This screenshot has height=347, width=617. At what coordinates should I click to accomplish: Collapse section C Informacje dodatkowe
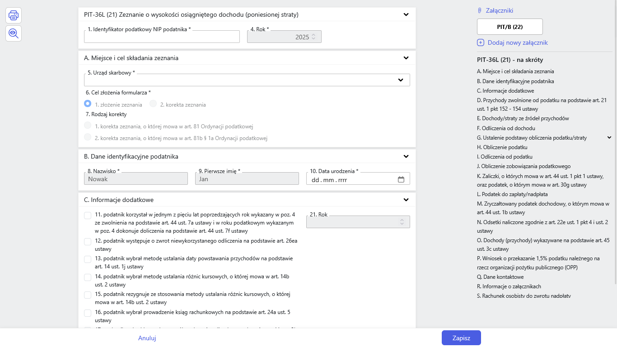click(x=406, y=200)
